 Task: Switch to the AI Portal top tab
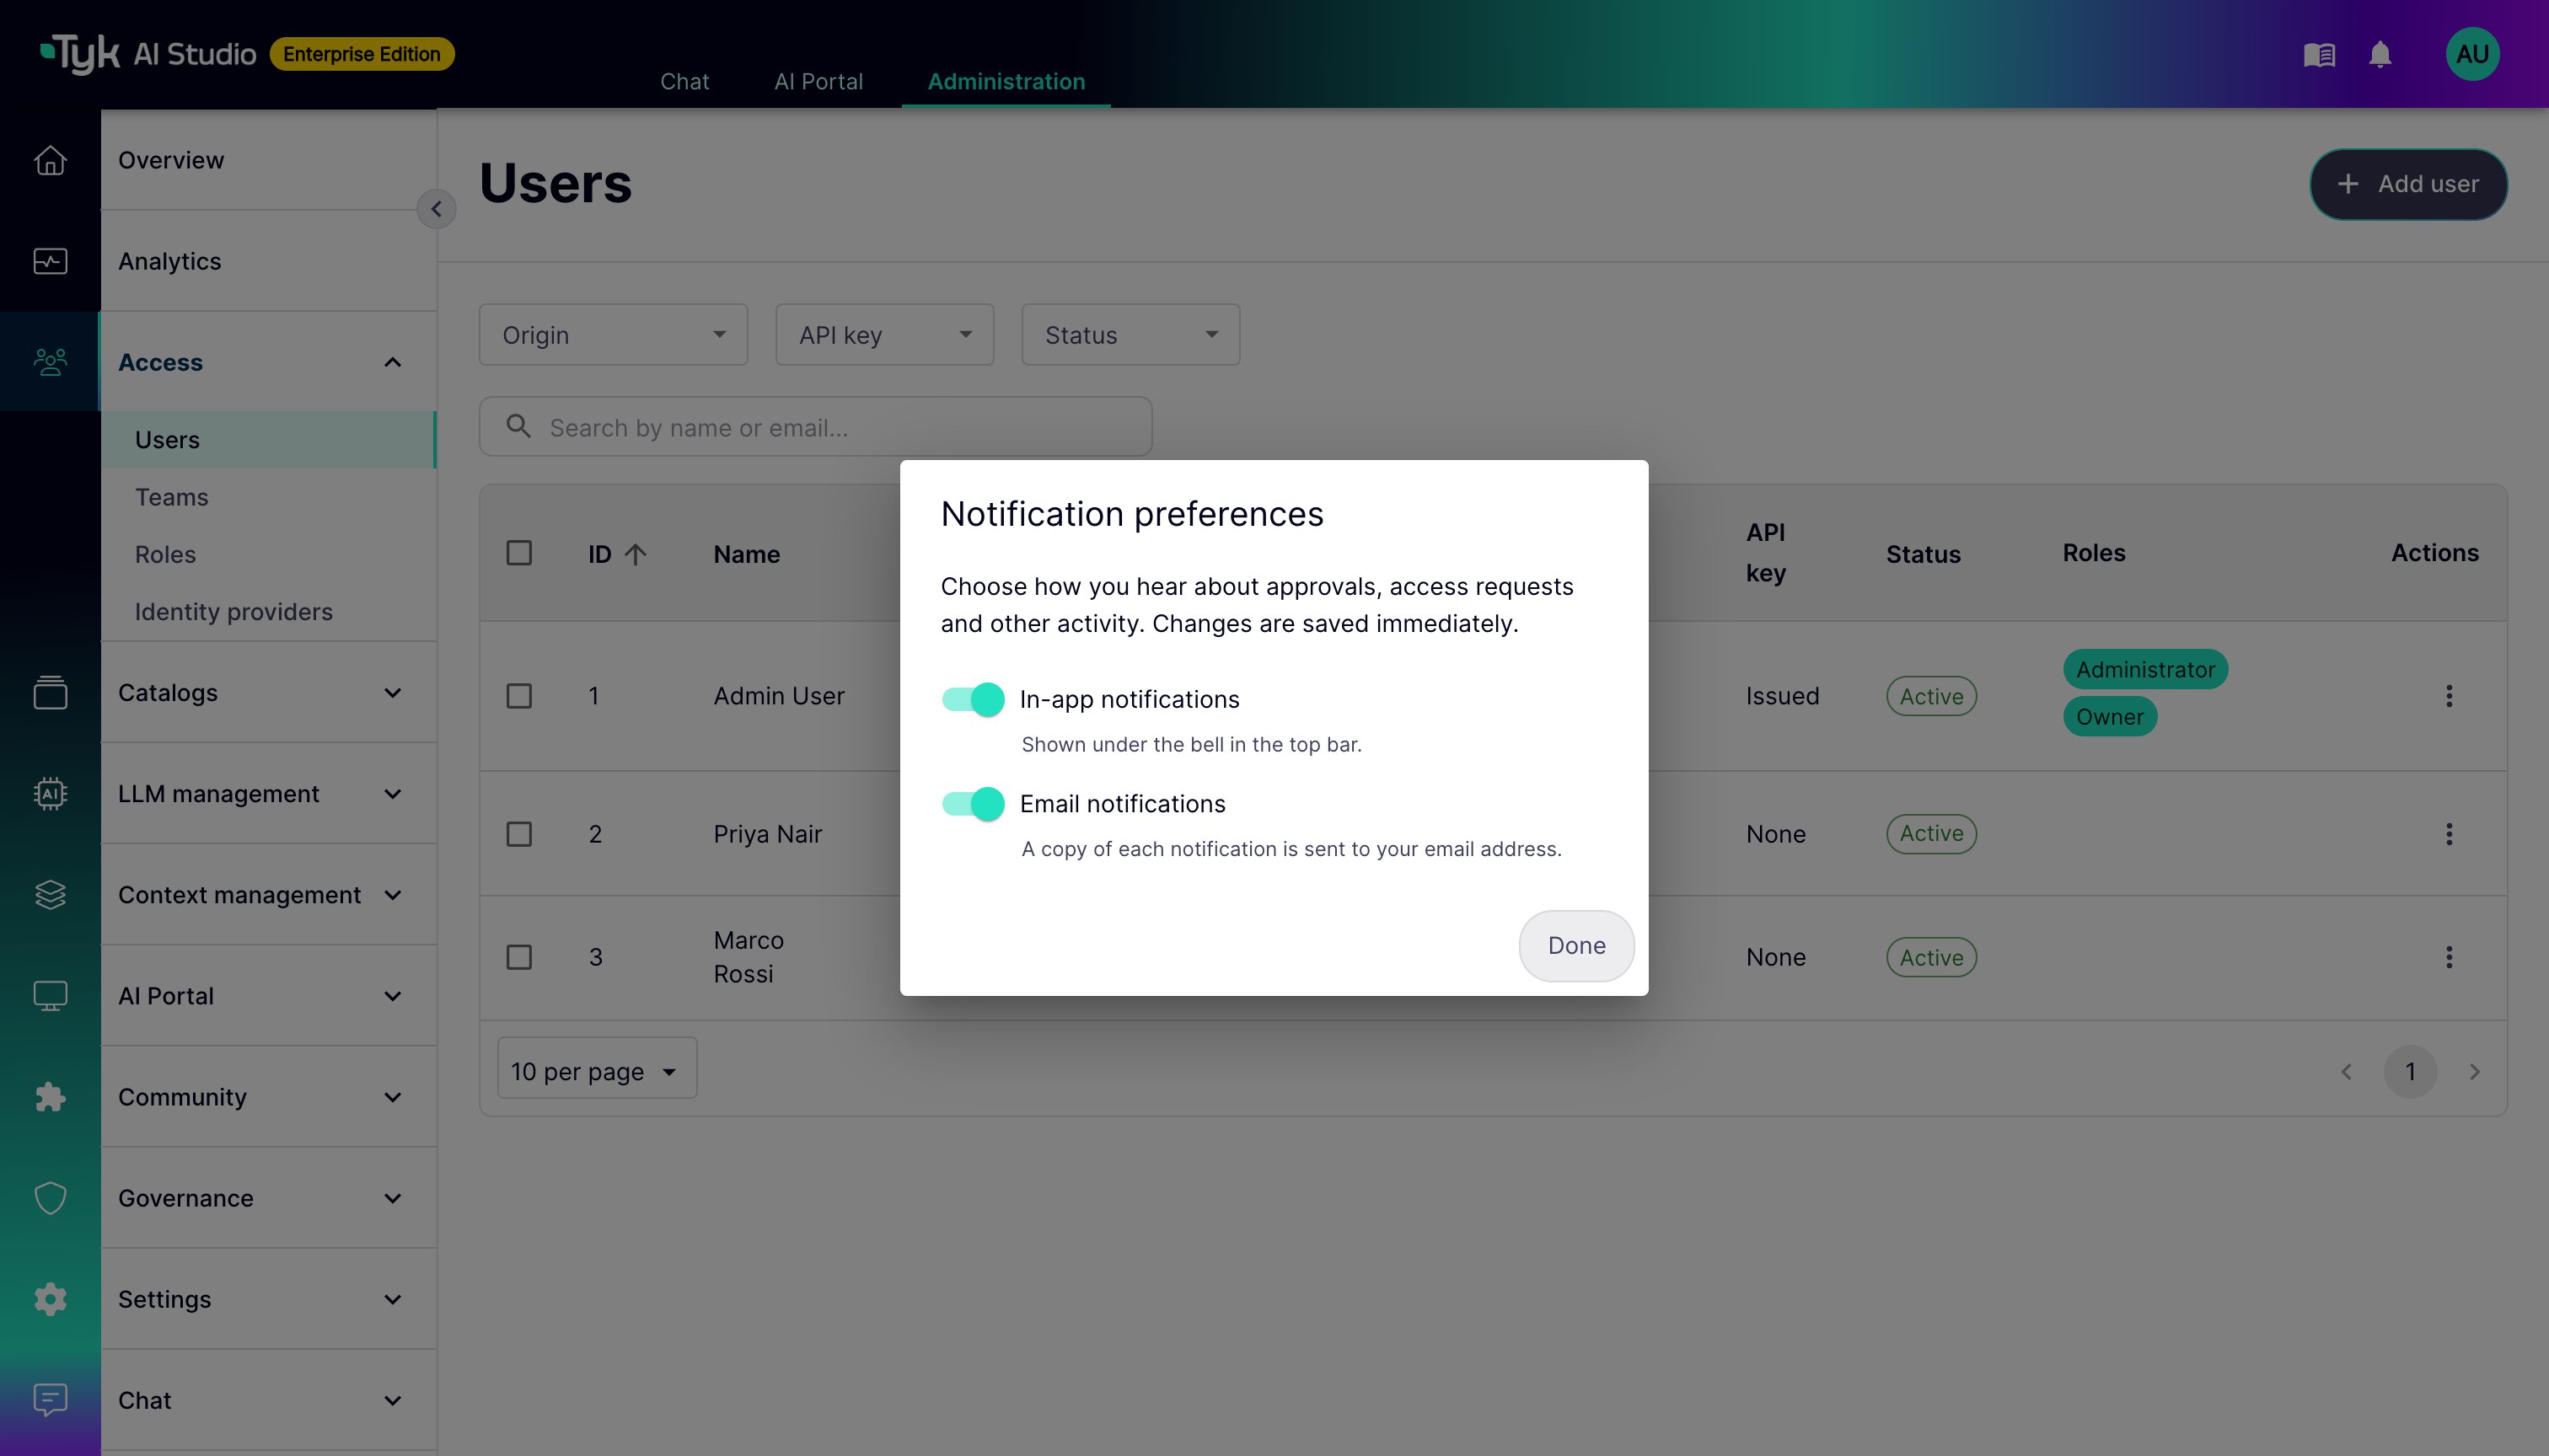(818, 81)
